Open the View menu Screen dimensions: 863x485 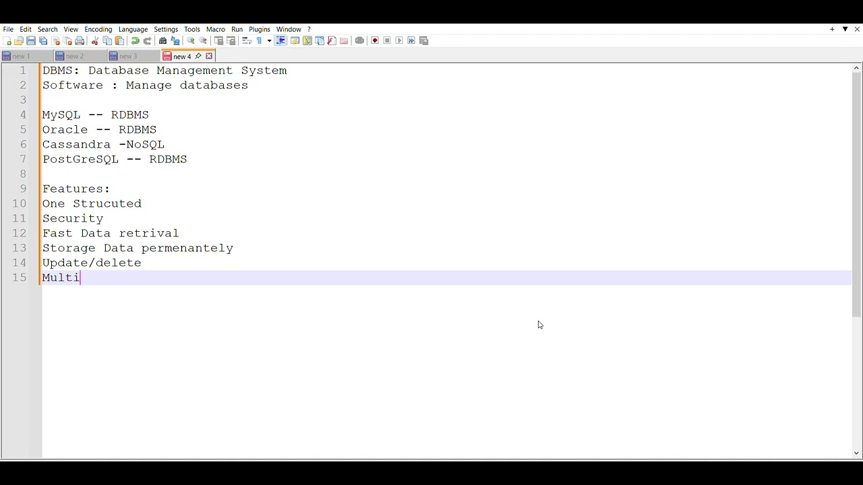(71, 29)
